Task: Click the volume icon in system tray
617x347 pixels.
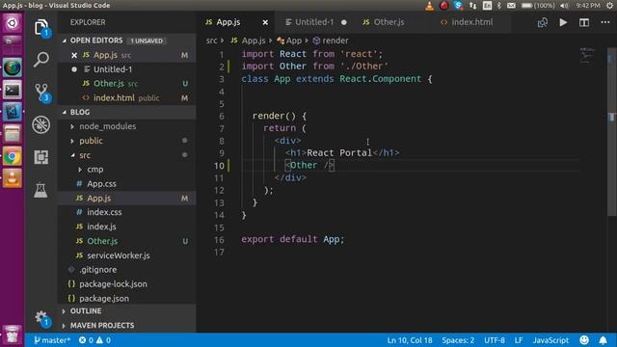Action: click(x=564, y=6)
